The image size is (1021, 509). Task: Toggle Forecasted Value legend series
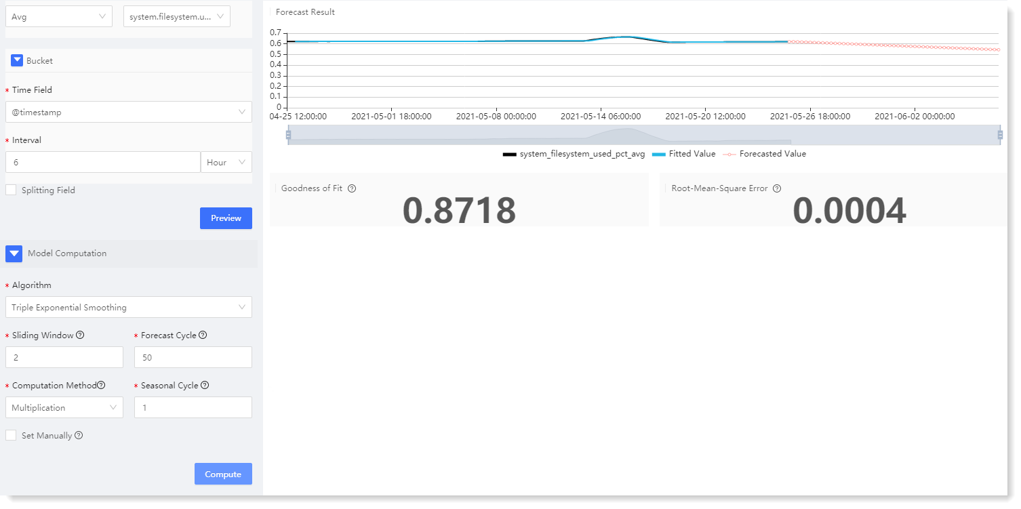764,154
